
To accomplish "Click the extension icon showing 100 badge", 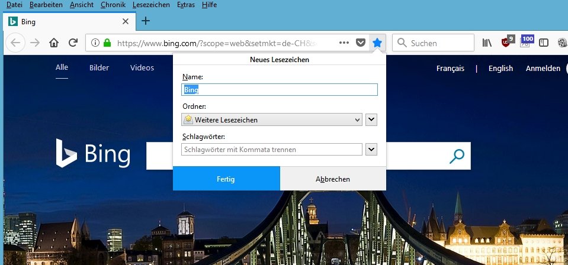I will click(x=527, y=41).
